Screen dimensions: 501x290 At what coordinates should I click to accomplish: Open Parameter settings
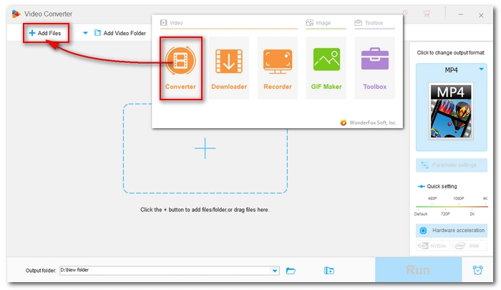pos(452,165)
